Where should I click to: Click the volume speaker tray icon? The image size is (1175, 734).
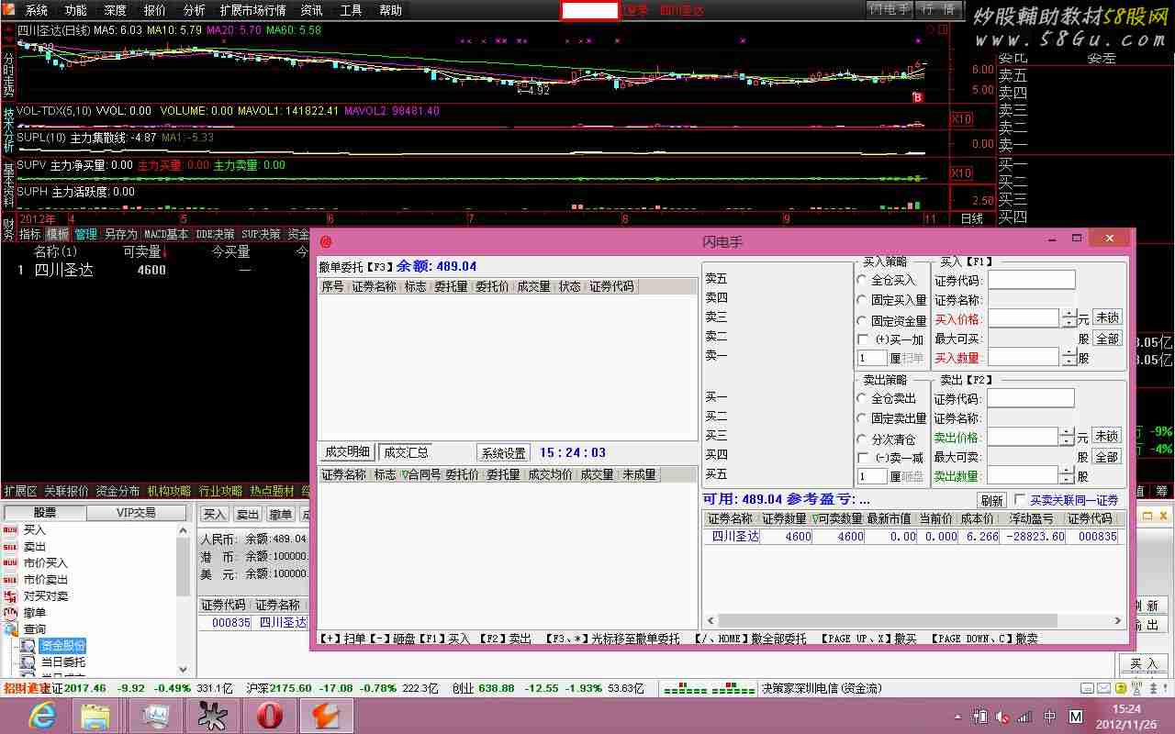pyautogui.click(x=1003, y=717)
